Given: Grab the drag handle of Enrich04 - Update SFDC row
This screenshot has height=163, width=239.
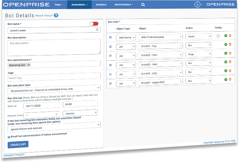Looking at the screenshot, I should click(x=110, y=83).
